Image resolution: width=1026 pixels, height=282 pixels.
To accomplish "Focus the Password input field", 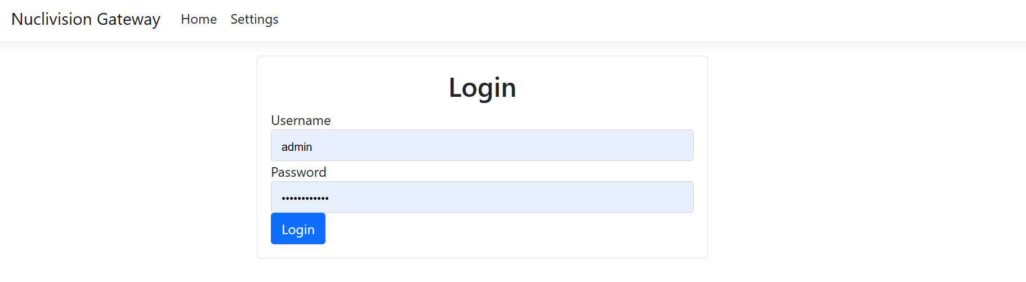I will coord(481,197).
